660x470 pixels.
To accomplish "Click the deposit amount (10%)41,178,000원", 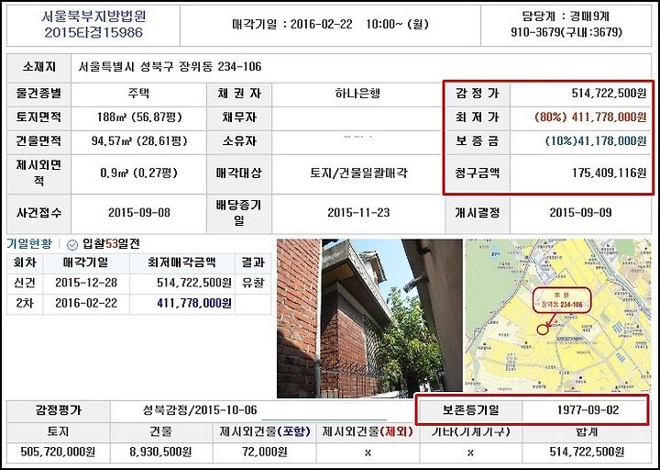I will point(596,140).
